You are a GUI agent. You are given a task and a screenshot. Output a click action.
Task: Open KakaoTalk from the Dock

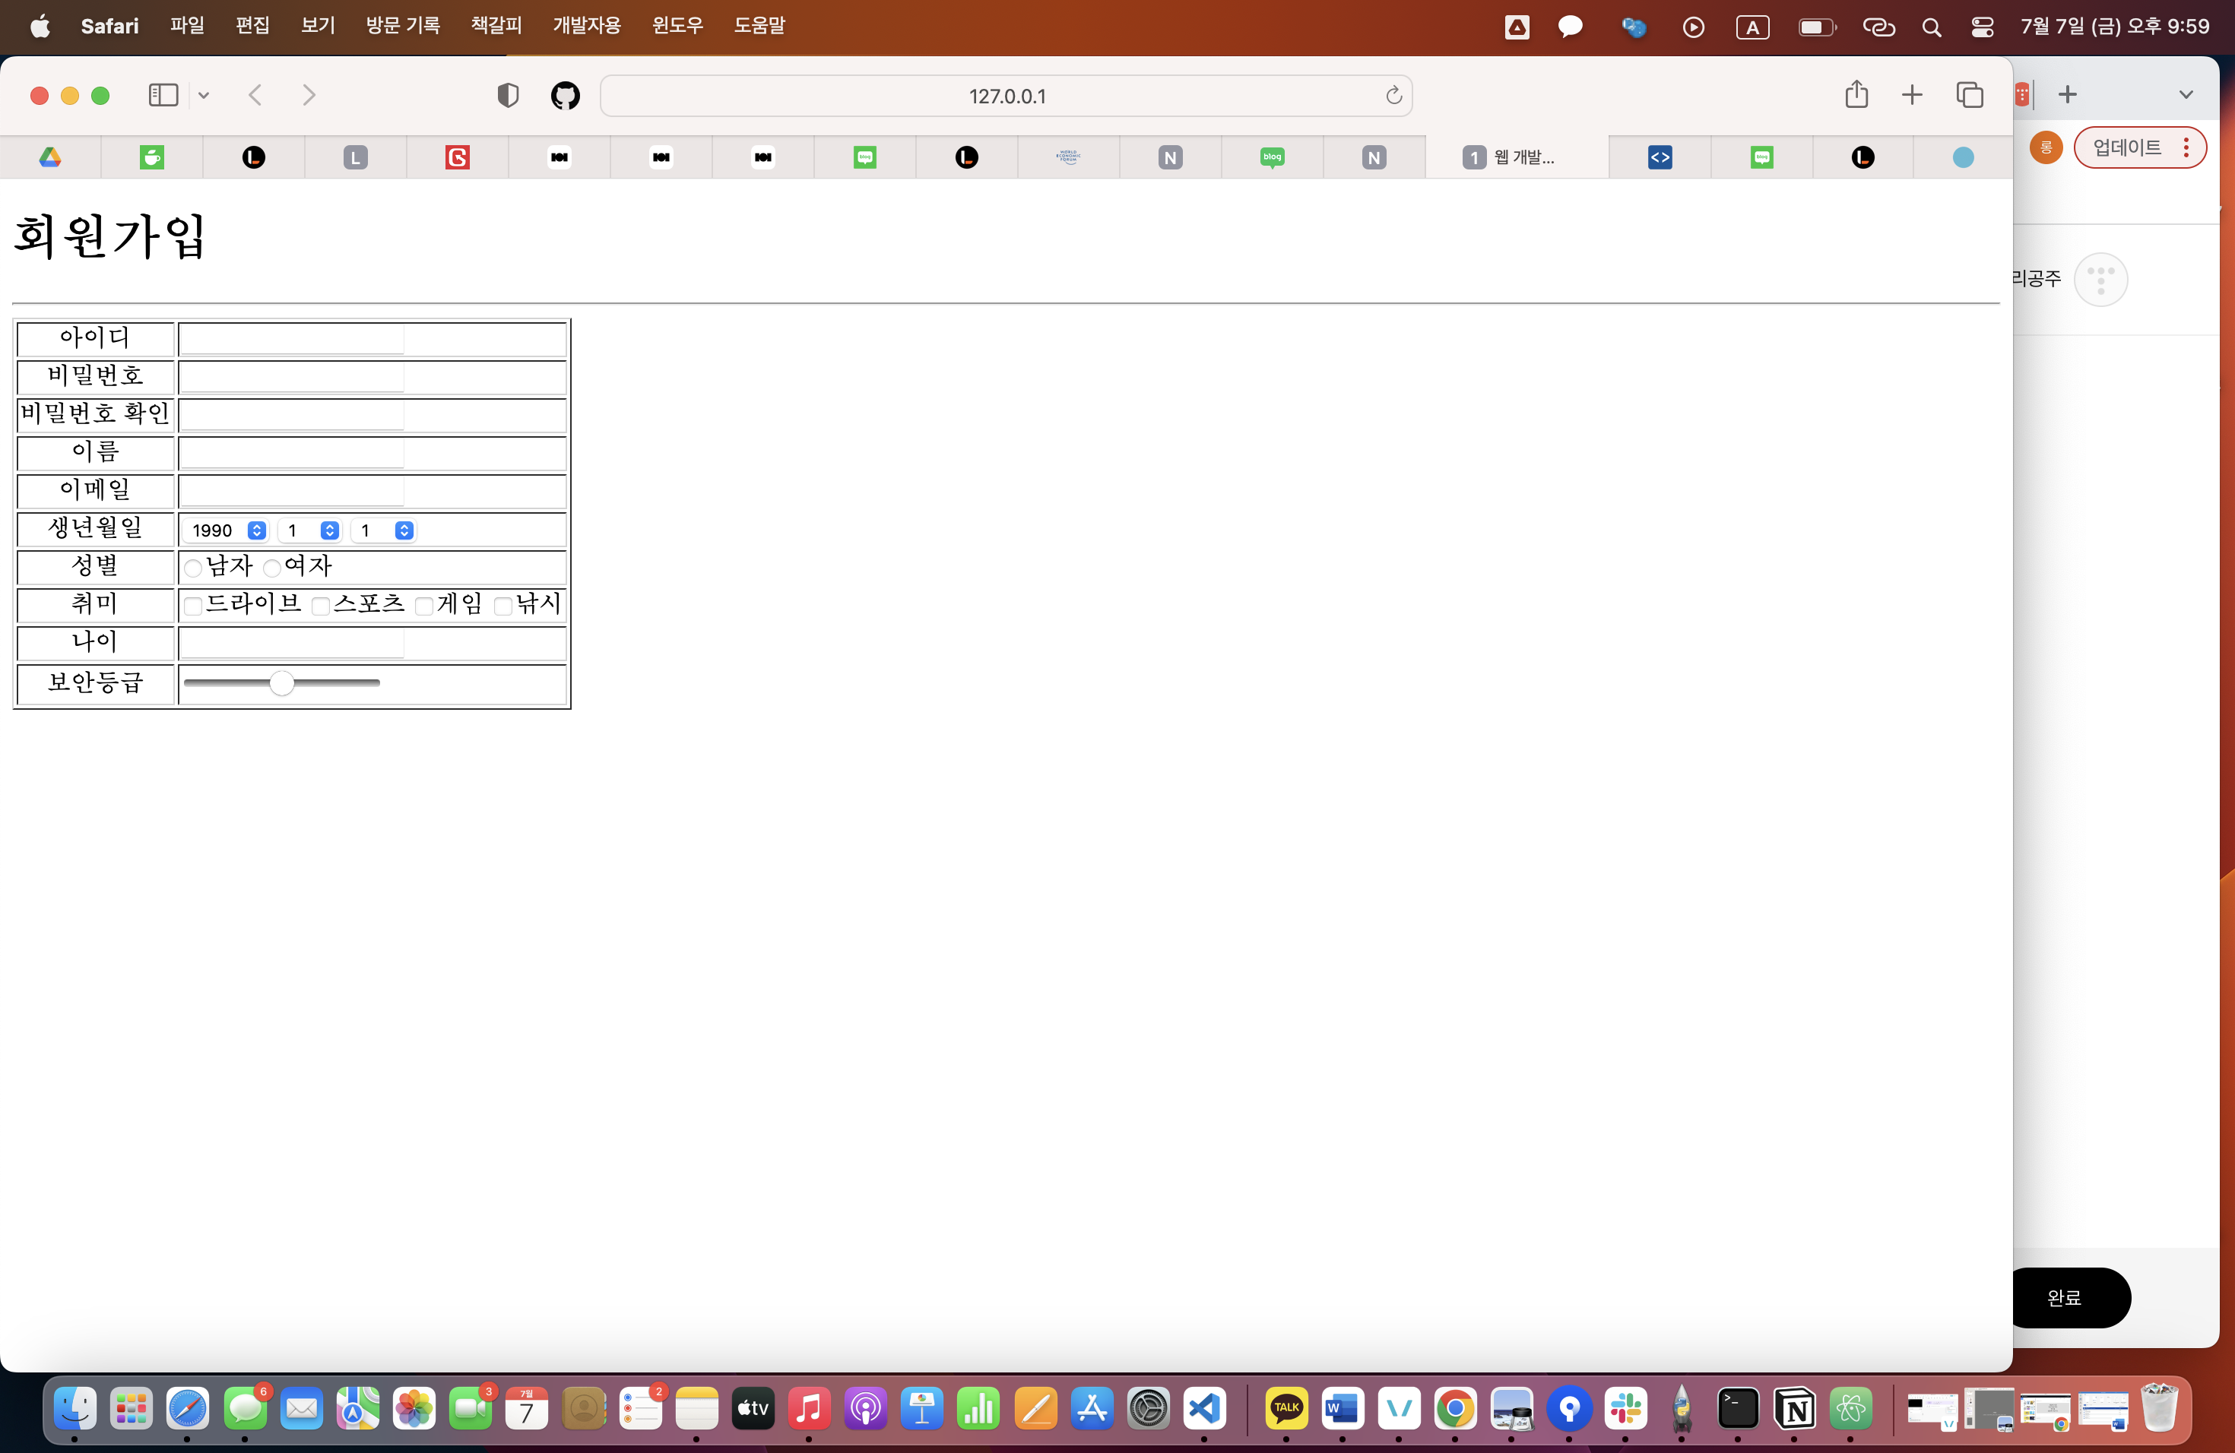point(1286,1408)
